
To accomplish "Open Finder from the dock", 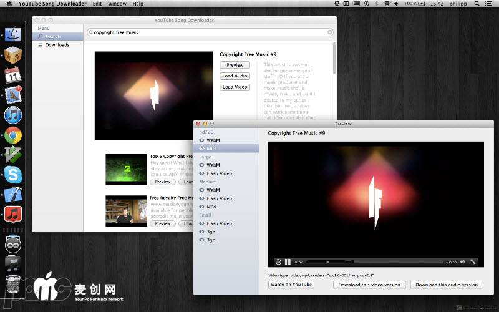I will [x=13, y=35].
